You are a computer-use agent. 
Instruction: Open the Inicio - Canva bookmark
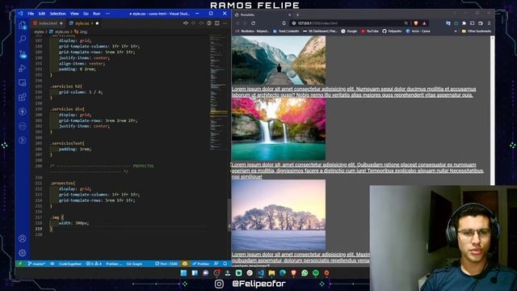coord(418,31)
